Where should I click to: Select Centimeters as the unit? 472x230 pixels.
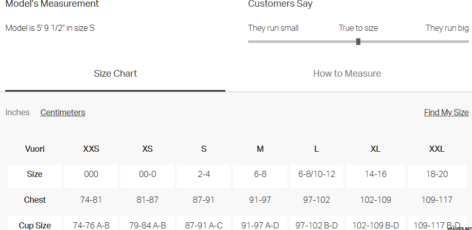click(x=63, y=112)
